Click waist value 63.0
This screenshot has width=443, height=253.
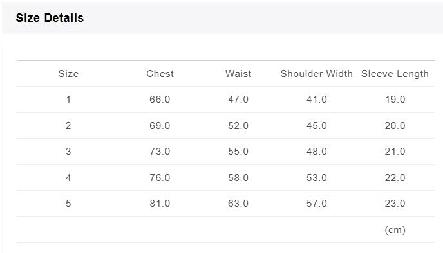tap(238, 204)
